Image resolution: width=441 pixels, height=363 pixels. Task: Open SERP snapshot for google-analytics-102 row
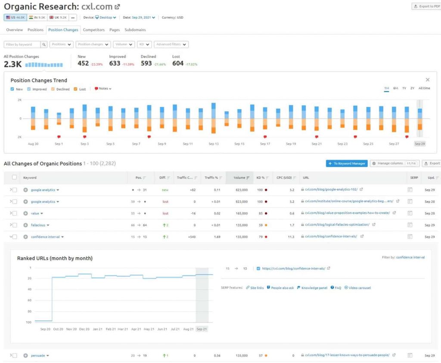410,190
